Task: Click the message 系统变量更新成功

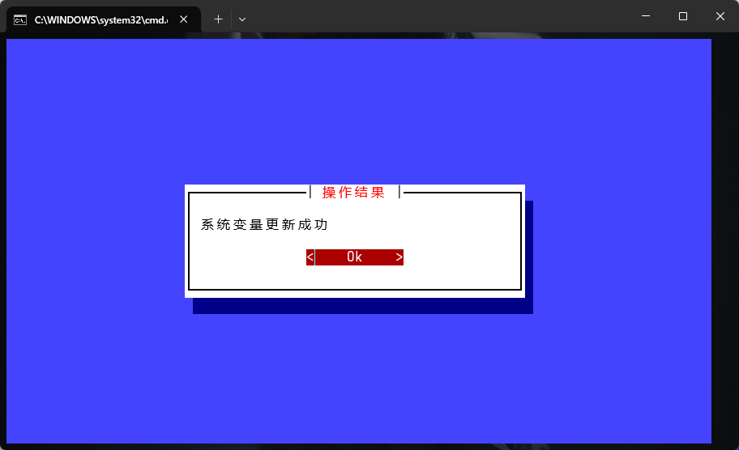Action: [x=264, y=224]
